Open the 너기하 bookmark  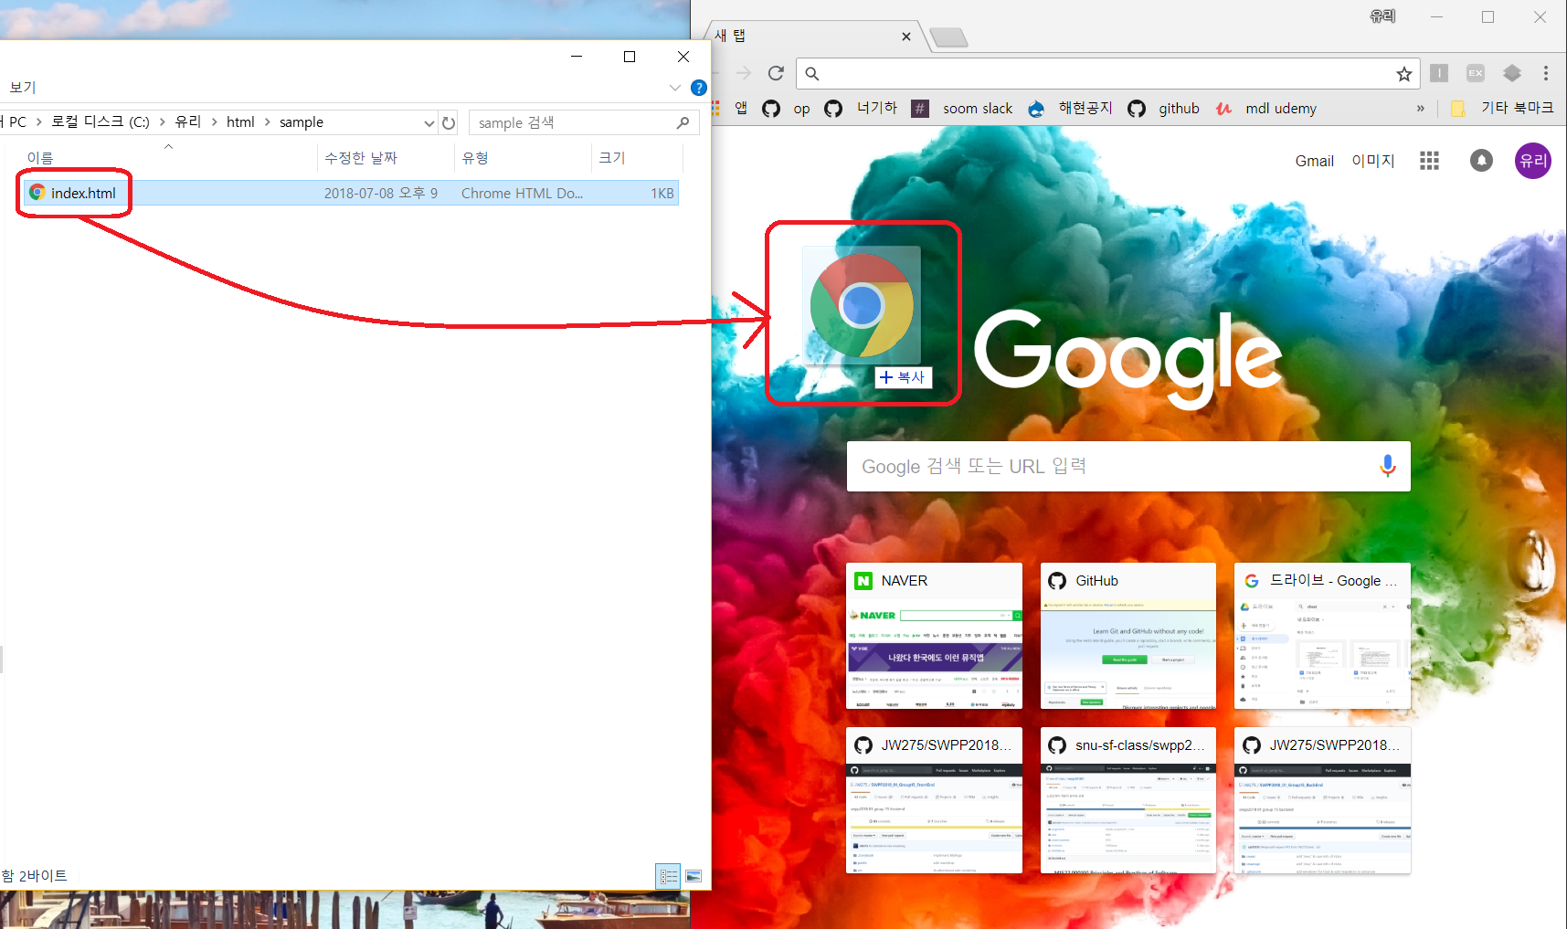tap(861, 109)
